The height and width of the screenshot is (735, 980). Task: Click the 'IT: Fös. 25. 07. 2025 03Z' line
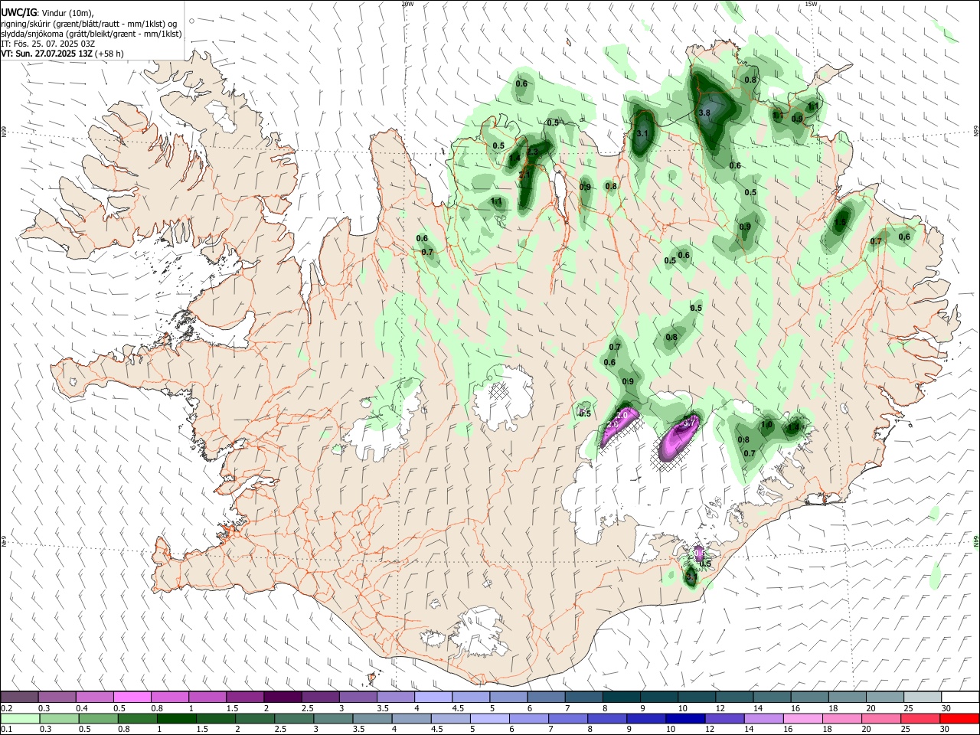(x=47, y=44)
